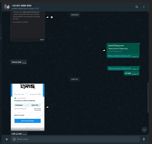Open contact profile photo of +62 857-6086-8162
Image resolution: width=152 pixels, height=144 pixels.
pyautogui.click(x=7, y=7)
